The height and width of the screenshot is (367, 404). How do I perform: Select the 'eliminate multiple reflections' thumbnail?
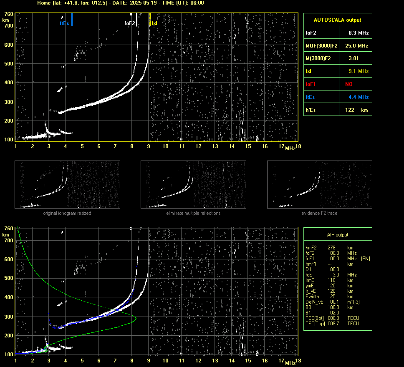click(193, 184)
